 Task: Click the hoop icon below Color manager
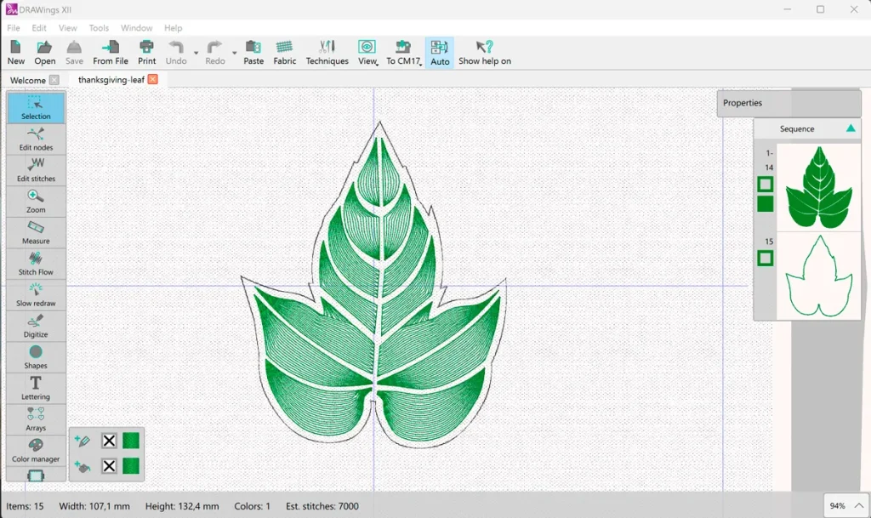coord(36,475)
